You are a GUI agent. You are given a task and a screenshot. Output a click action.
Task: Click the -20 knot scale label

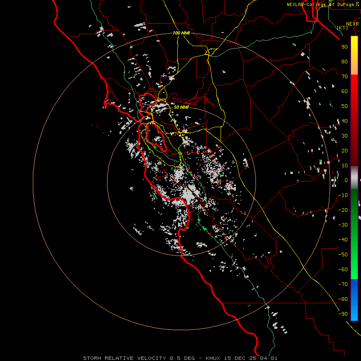[x=343, y=210]
